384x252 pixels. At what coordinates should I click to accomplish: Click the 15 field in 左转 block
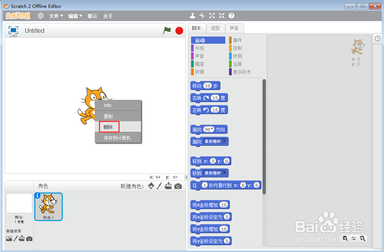point(215,110)
